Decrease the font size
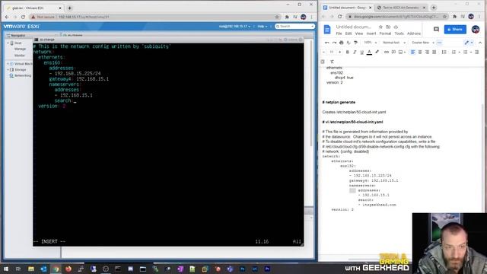487x274 pixels. coord(323,53)
